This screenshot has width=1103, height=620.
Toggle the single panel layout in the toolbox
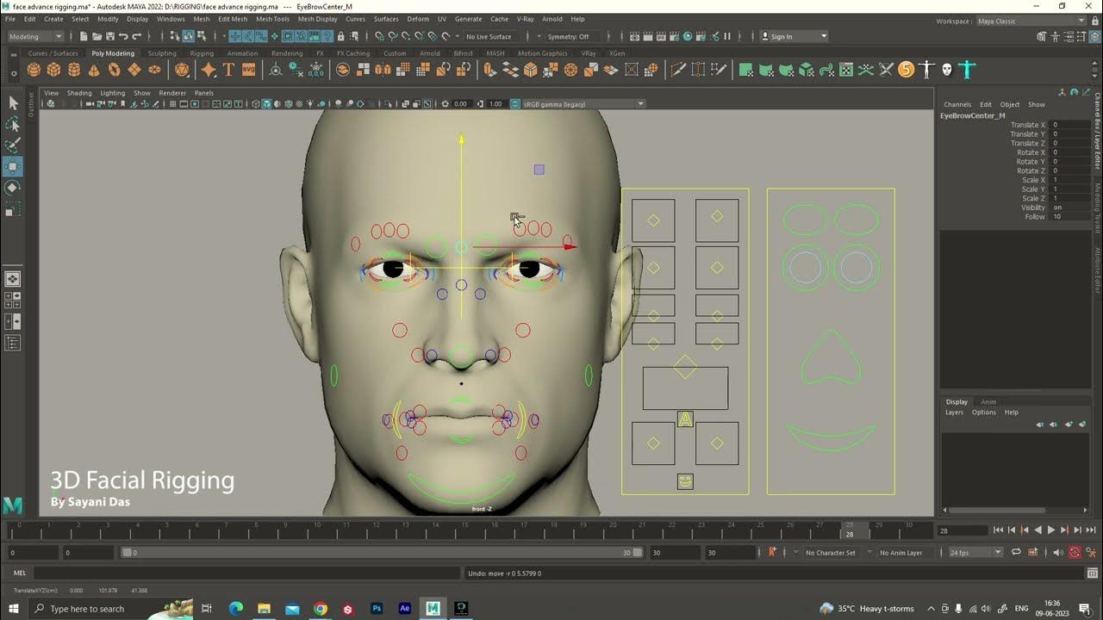click(x=13, y=279)
